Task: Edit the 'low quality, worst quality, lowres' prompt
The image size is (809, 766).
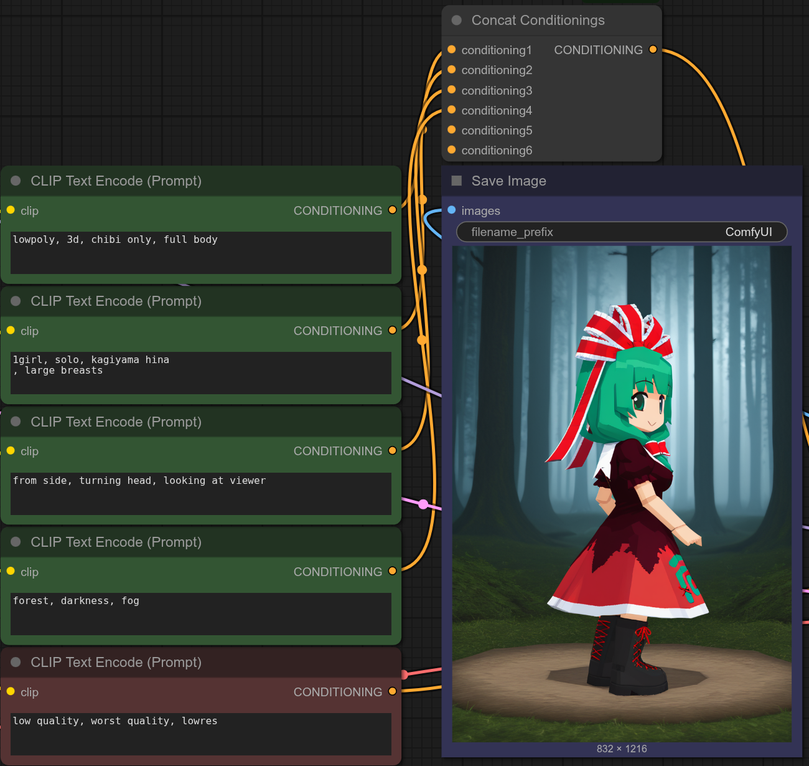Action: pos(201,734)
